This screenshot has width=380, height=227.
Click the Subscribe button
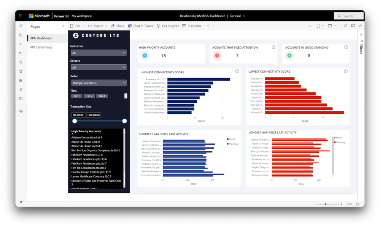192,26
